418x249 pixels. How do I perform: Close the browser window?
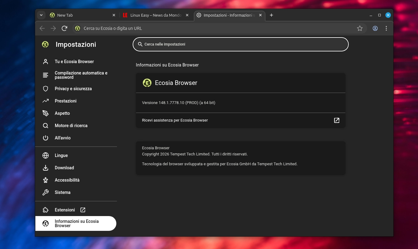pyautogui.click(x=388, y=15)
